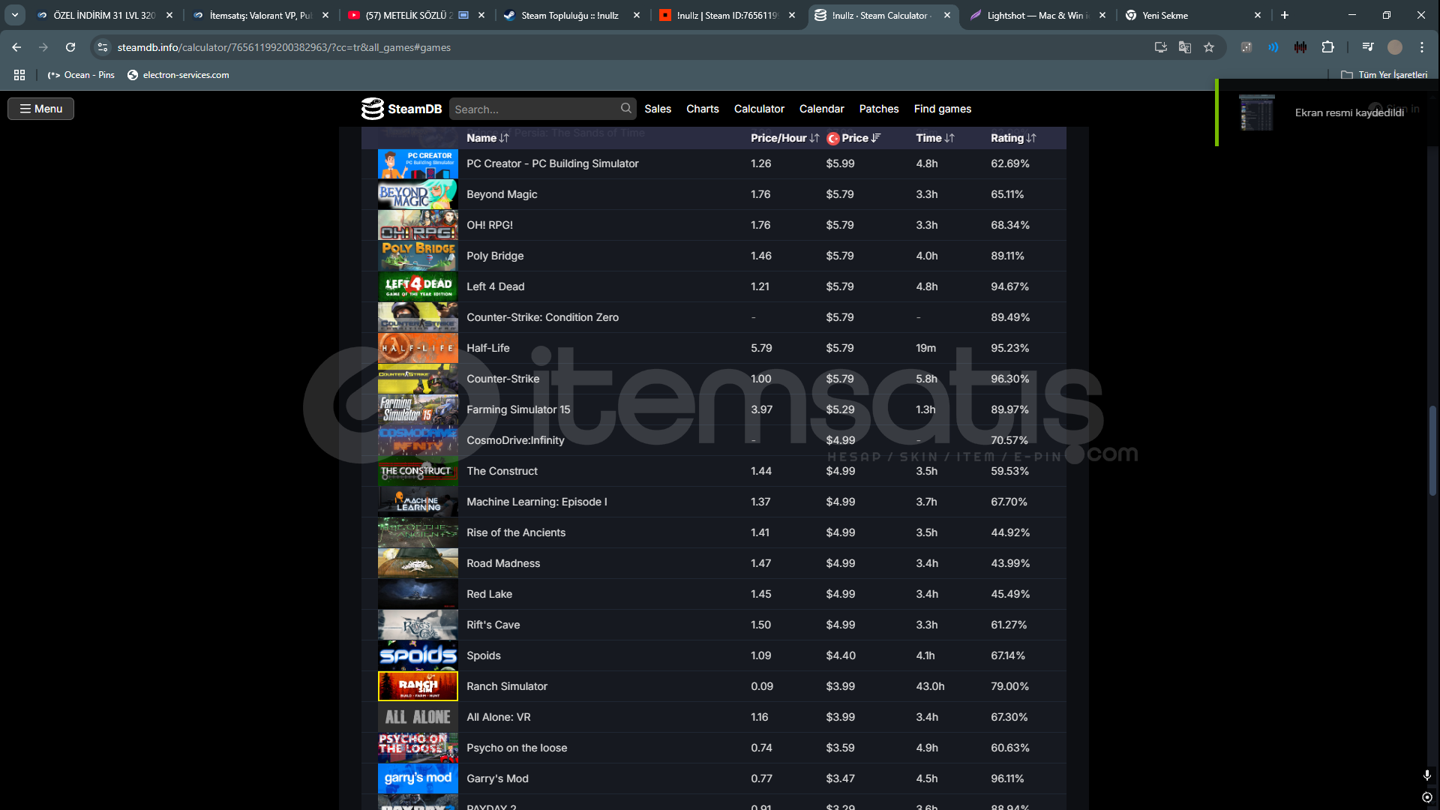
Task: Open the Menu hamburger button
Action: click(x=40, y=109)
